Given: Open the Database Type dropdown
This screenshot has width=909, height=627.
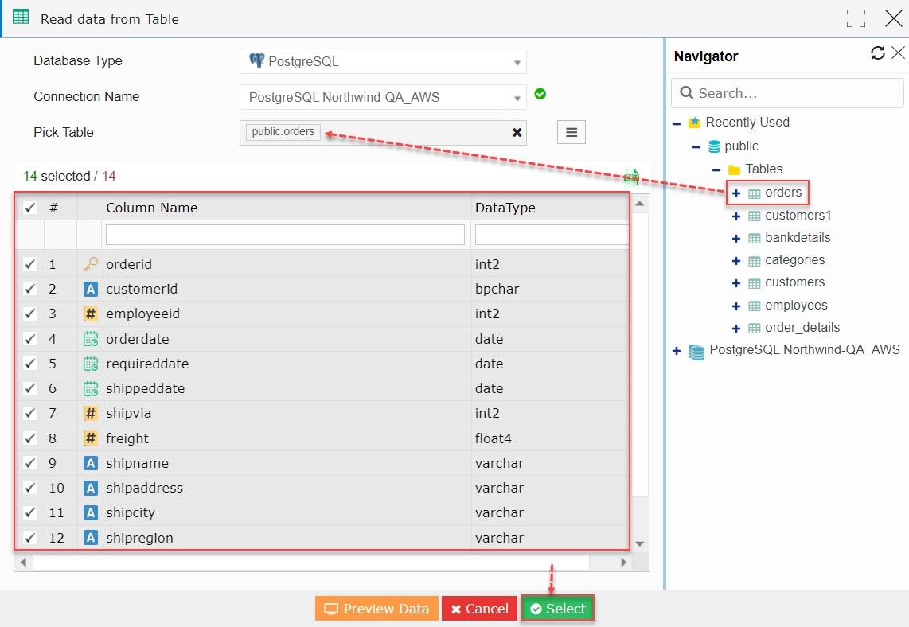Looking at the screenshot, I should pos(517,61).
